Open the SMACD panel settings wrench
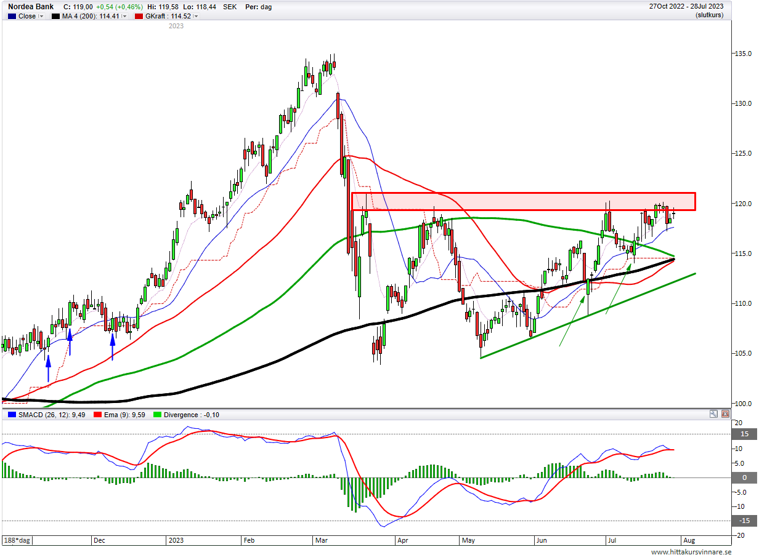The height and width of the screenshot is (555, 759). [713, 415]
